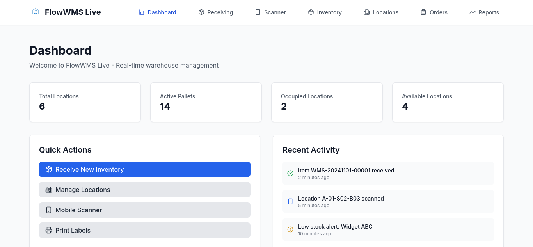Click the green checkmark icon for received item
Viewport: 533px width, 247px height.
(290, 173)
